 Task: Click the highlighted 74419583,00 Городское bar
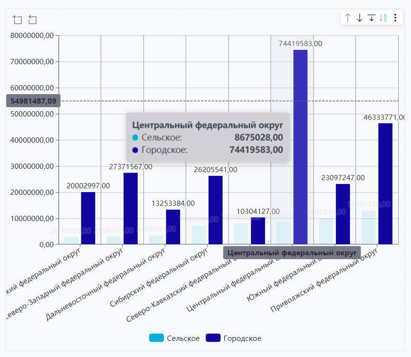[300, 147]
